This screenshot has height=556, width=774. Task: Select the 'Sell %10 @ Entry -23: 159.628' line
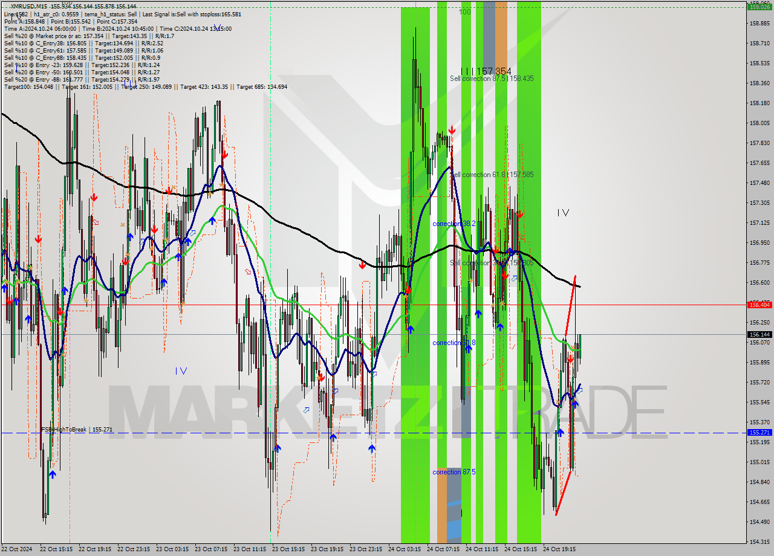(x=82, y=65)
